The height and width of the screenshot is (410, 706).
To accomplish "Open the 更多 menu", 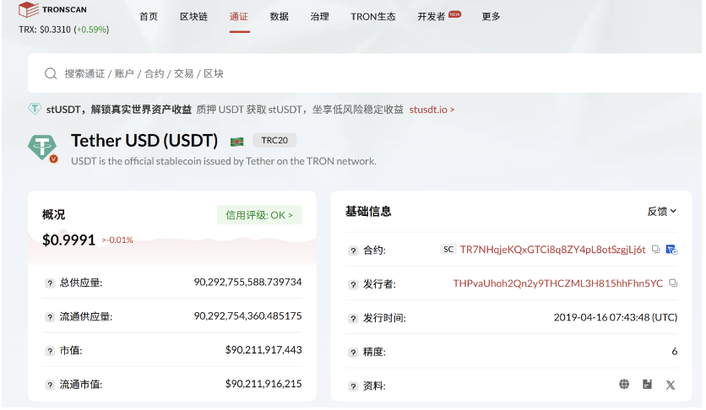I will 491,17.
